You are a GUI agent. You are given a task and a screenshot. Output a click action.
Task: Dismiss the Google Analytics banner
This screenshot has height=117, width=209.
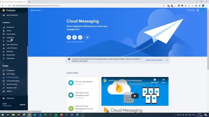point(167,60)
